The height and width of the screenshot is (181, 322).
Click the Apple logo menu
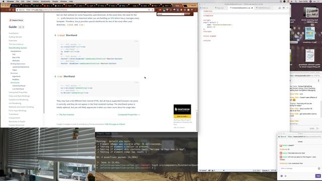pyautogui.click(x=3, y=1)
